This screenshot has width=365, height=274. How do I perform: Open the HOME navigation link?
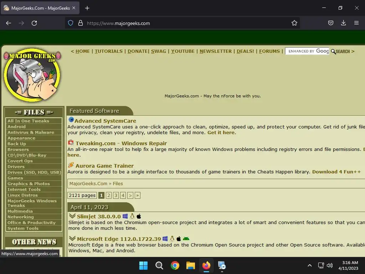83,51
